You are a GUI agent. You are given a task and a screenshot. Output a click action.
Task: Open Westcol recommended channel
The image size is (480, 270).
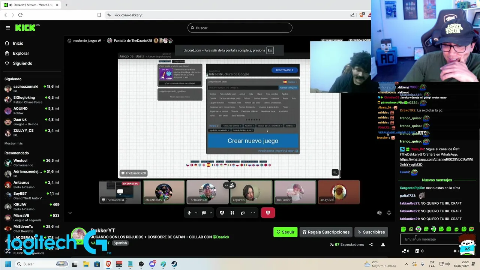click(32, 163)
